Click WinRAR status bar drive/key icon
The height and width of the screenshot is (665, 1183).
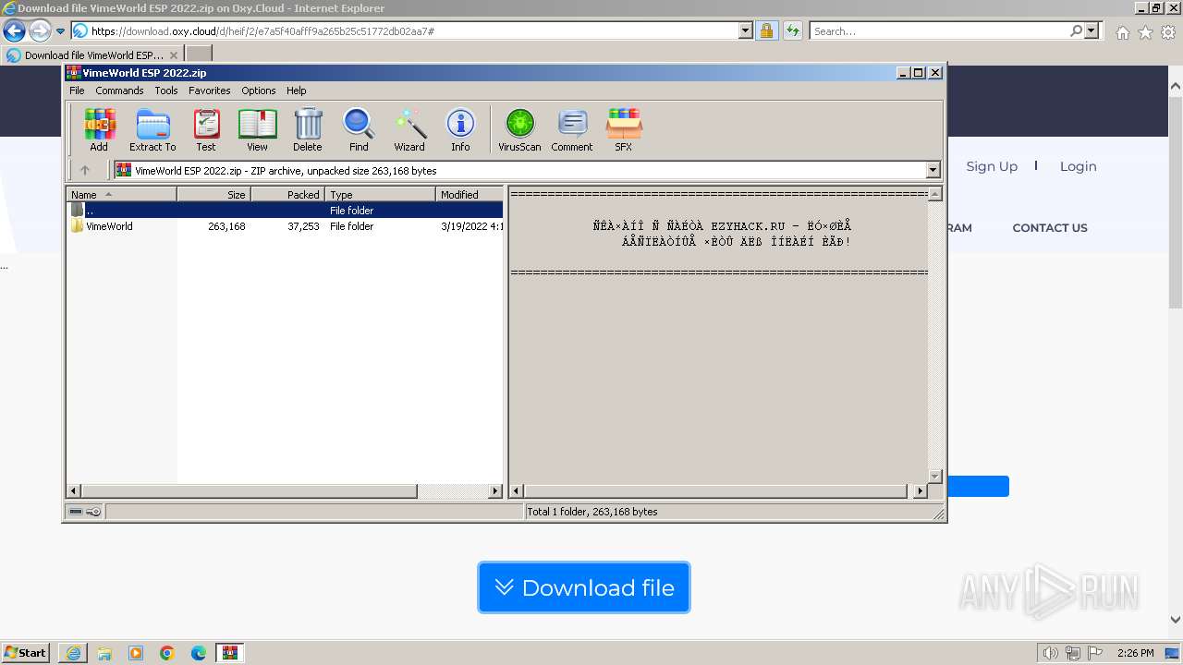coord(85,512)
